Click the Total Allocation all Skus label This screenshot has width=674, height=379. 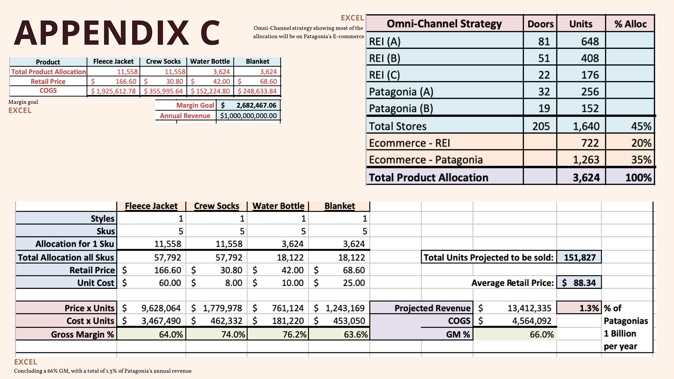(x=66, y=258)
